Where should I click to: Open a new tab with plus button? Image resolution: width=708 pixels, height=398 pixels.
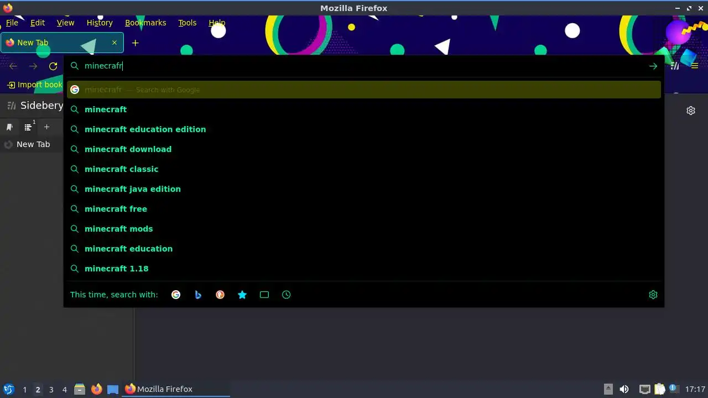coord(135,43)
